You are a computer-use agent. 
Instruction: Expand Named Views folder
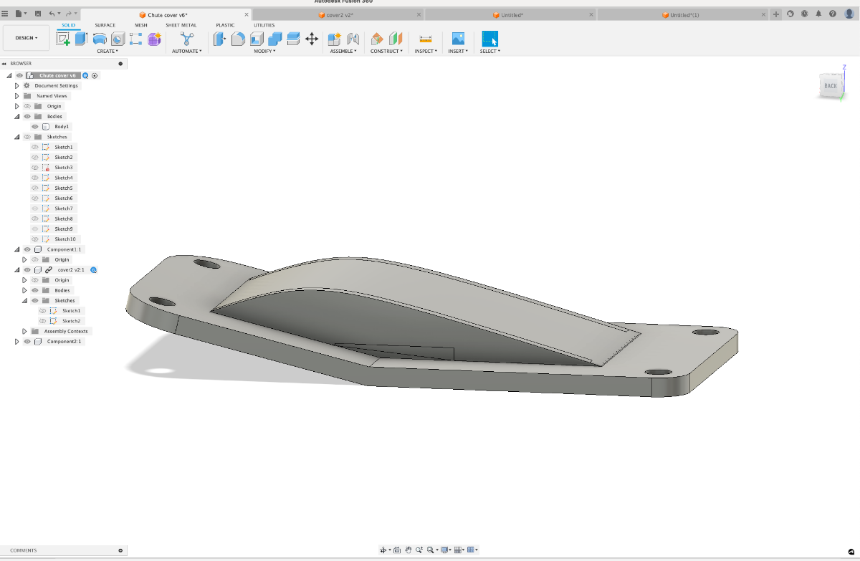[x=16, y=96]
